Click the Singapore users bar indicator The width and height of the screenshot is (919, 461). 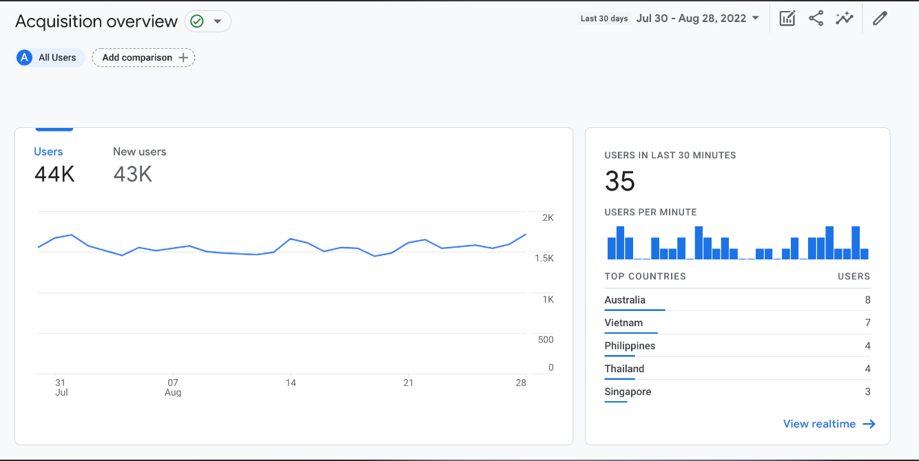point(616,402)
